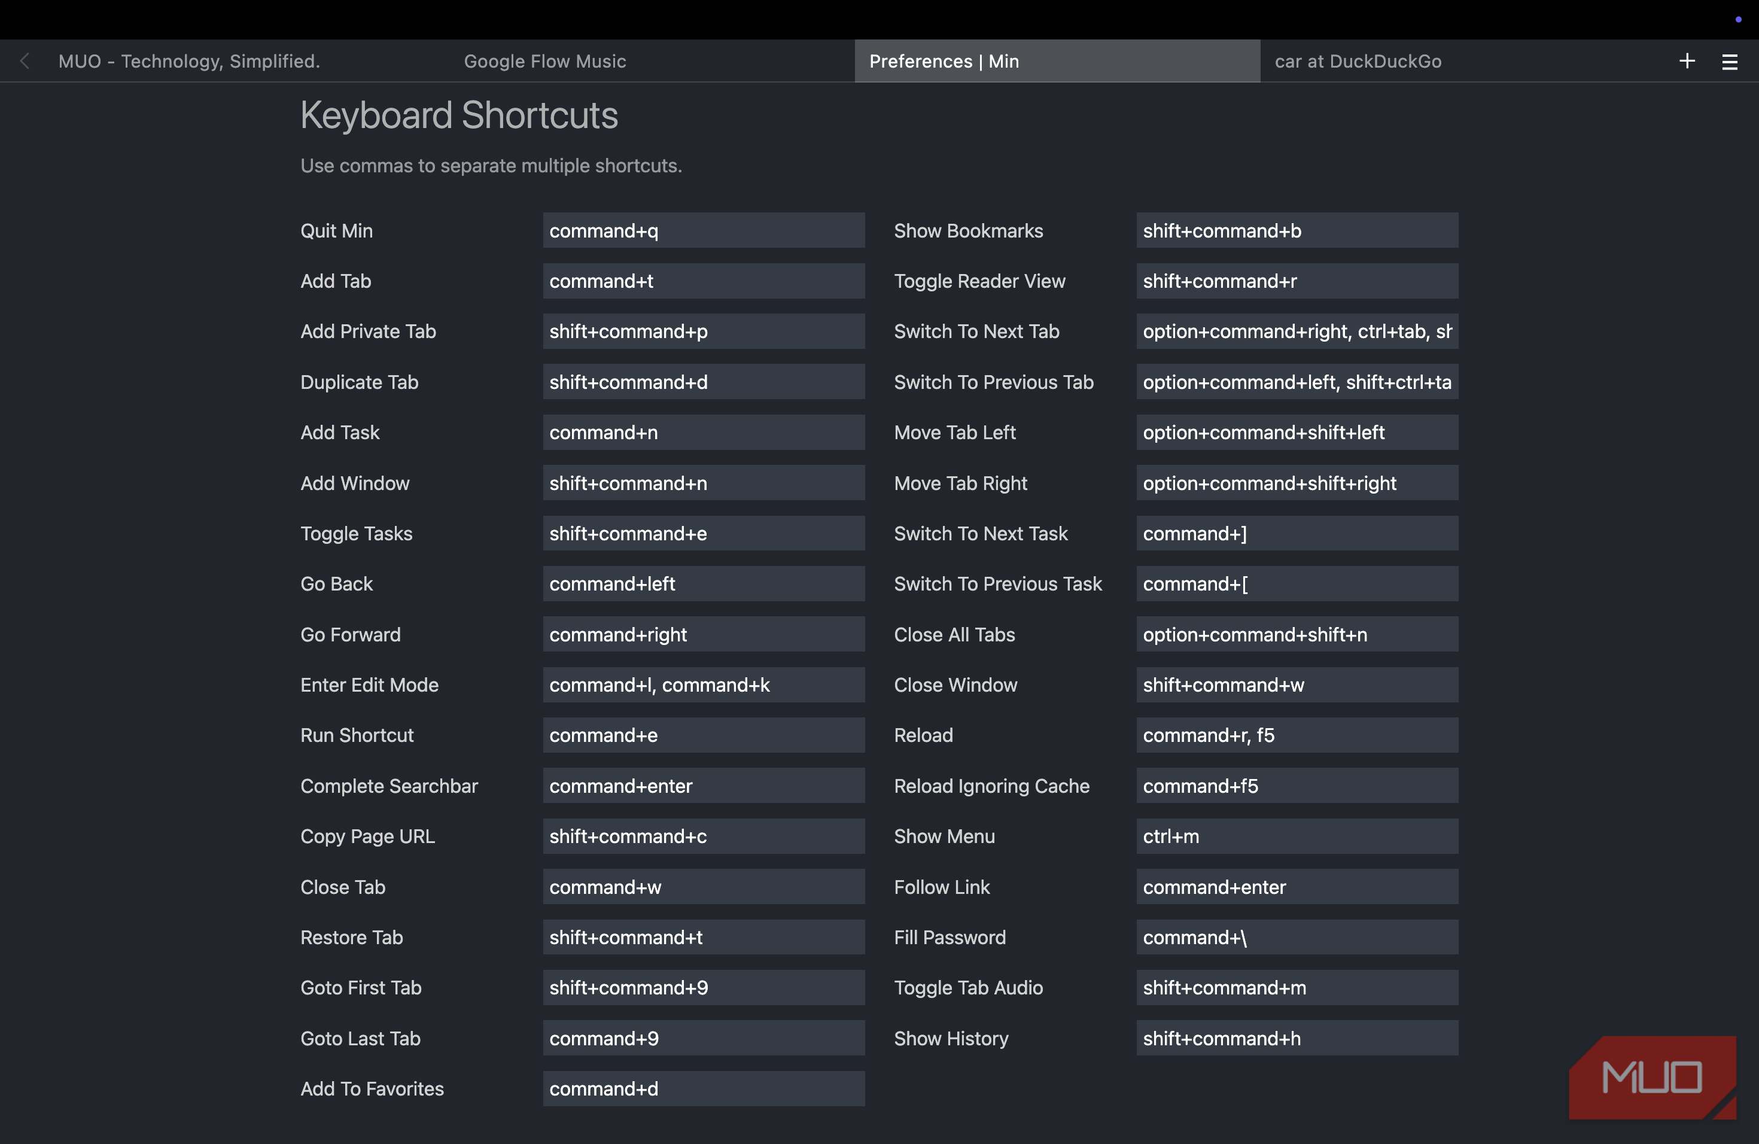Click the 'Switch To Previous Task' label
The height and width of the screenshot is (1144, 1759).
tap(998, 584)
